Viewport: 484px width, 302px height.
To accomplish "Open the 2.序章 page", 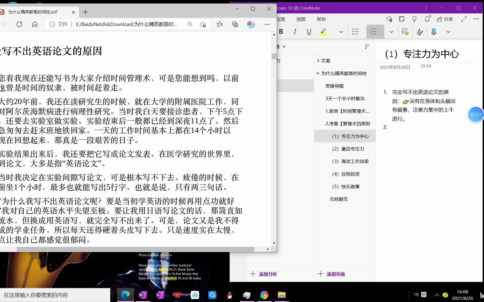I will point(345,124).
